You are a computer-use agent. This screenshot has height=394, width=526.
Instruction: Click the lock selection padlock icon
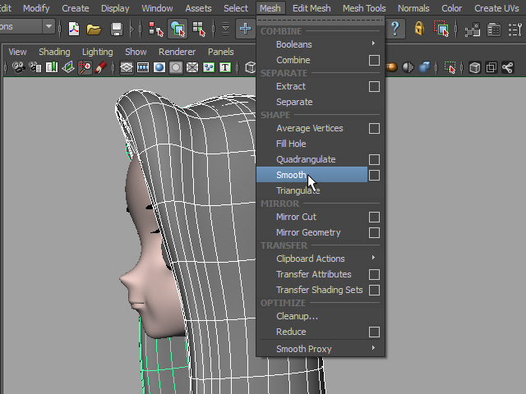(x=419, y=29)
